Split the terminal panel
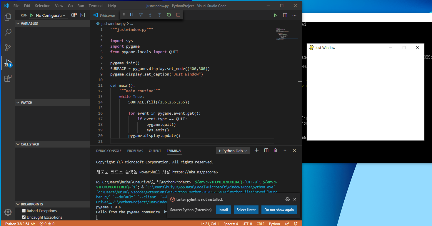Image resolution: width=432 pixels, height=226 pixels. point(266,150)
